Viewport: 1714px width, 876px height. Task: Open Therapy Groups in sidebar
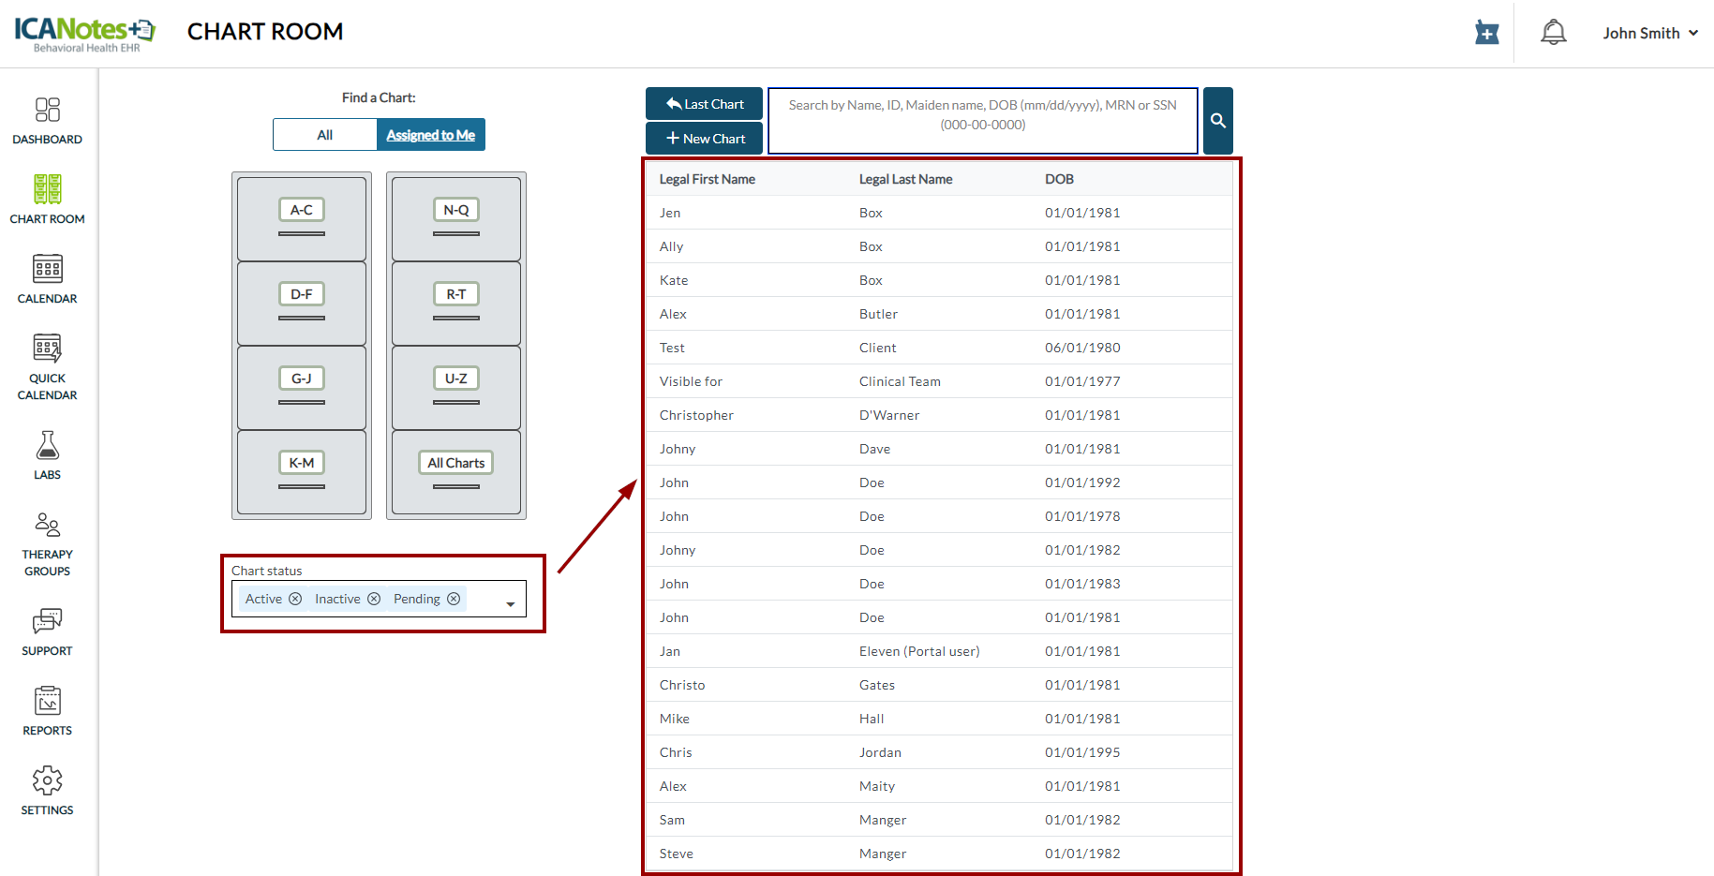click(x=47, y=527)
